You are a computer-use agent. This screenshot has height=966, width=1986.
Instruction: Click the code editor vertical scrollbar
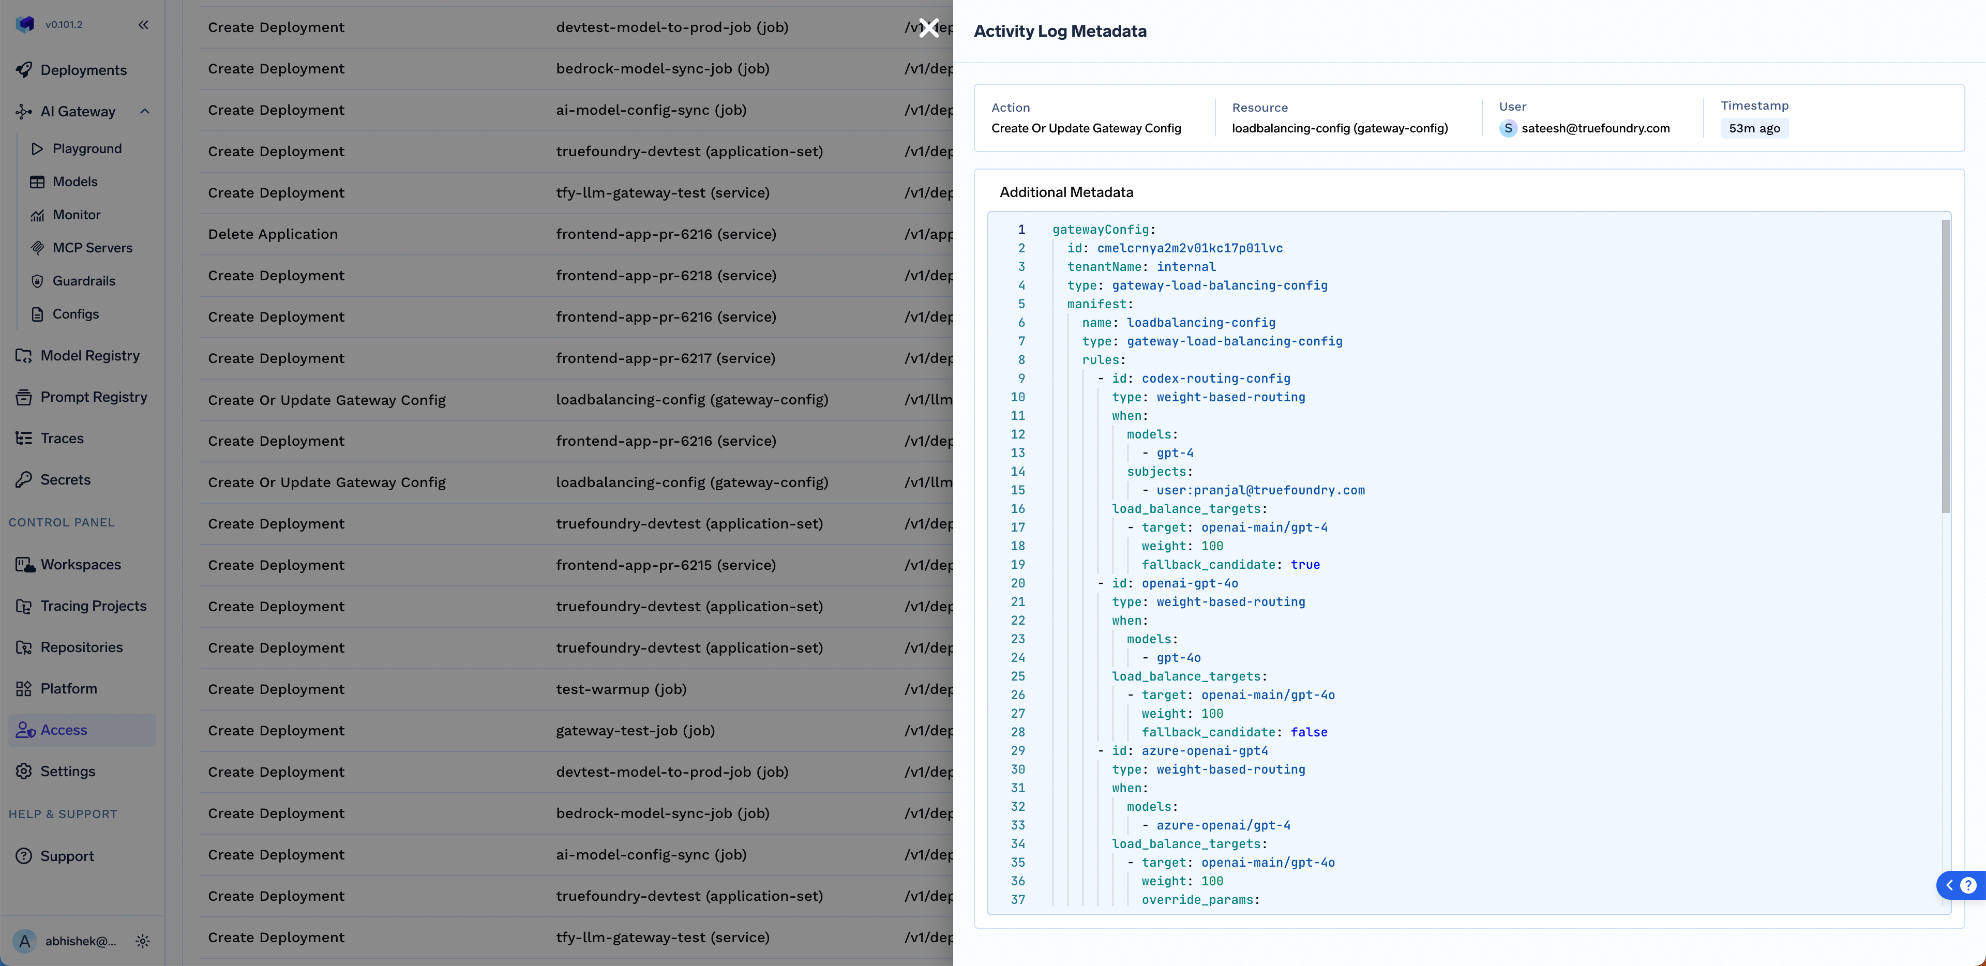click(x=1946, y=366)
